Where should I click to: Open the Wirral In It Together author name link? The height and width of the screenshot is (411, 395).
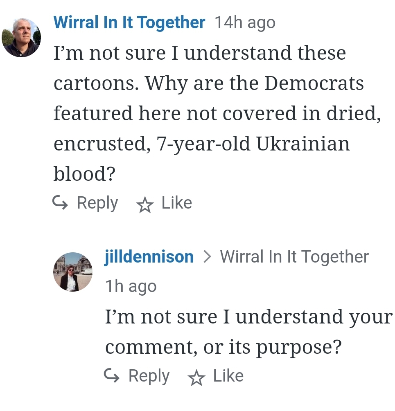coord(129,22)
